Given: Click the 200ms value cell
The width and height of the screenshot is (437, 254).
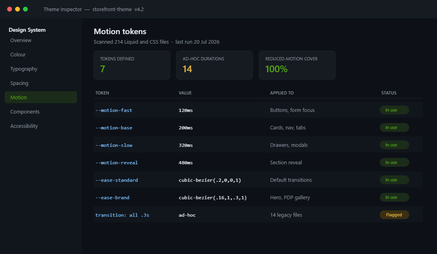Looking at the screenshot, I should click(186, 128).
